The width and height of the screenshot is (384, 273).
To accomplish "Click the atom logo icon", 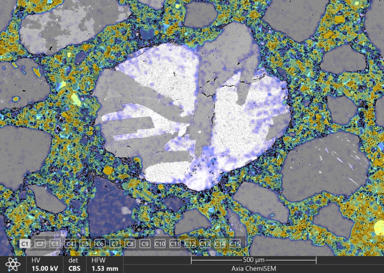I will point(13,264).
